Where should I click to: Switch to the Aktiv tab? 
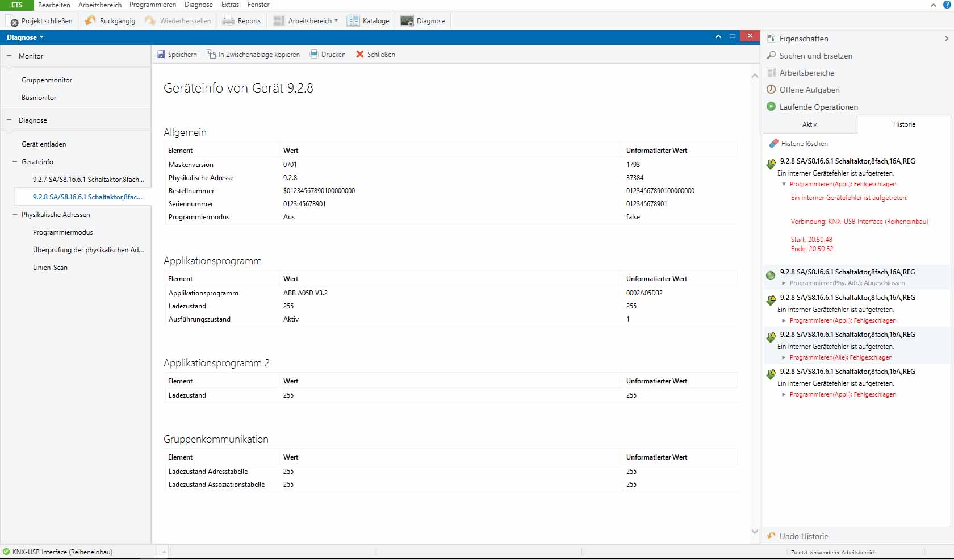[x=809, y=124]
